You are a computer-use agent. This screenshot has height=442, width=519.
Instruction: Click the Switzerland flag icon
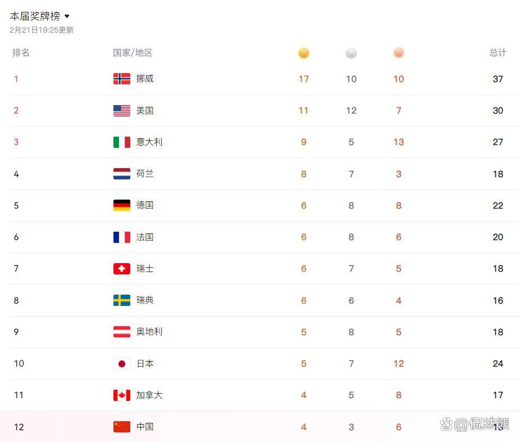tap(122, 269)
